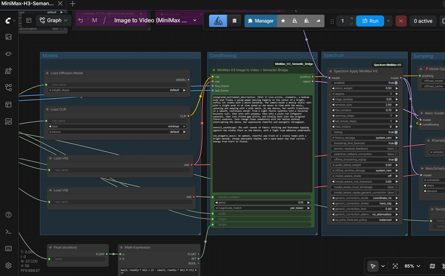Open the cursor tool mode dropdown chevron

pos(383,266)
